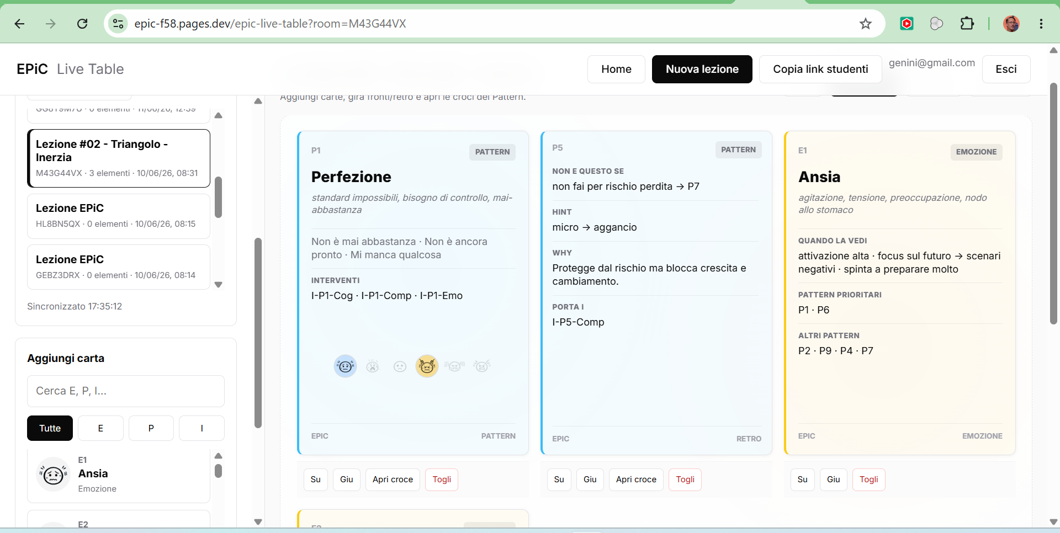Click the Ansia emotion face icon in card list
1060x533 pixels.
point(53,475)
